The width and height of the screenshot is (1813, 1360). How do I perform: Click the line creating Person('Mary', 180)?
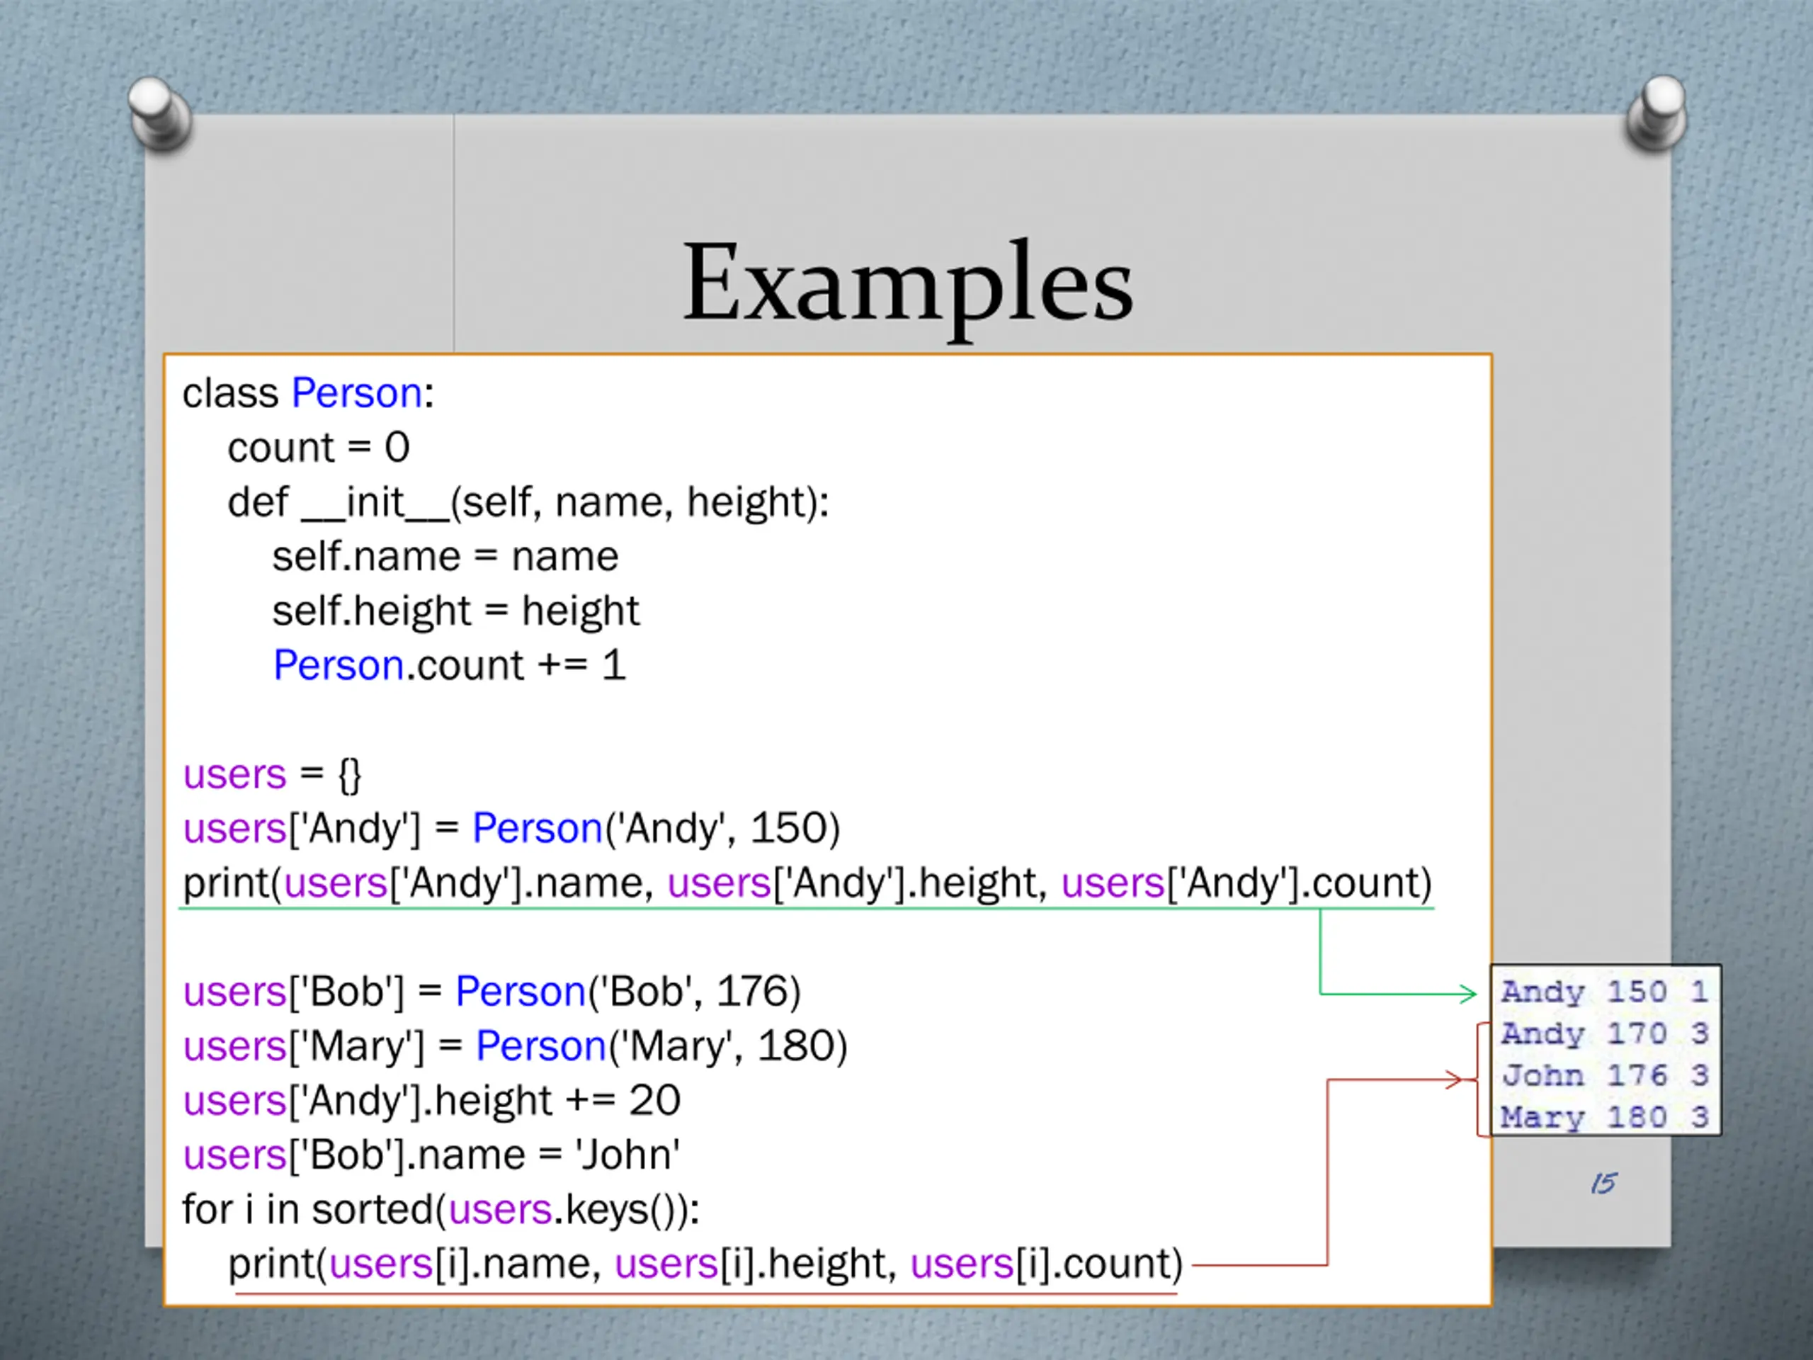(x=515, y=1047)
